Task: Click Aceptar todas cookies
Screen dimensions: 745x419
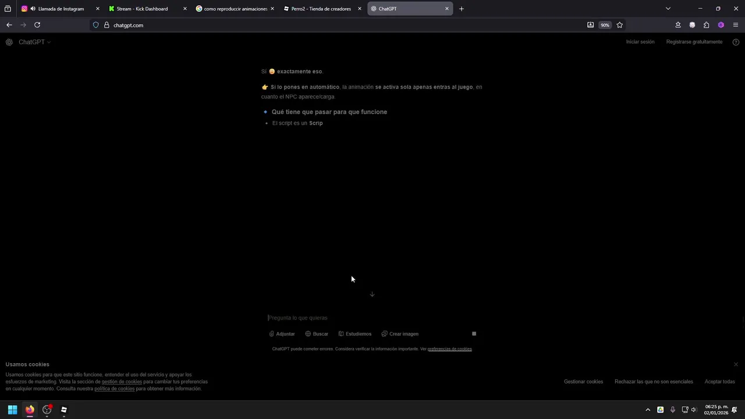Action: [720, 382]
